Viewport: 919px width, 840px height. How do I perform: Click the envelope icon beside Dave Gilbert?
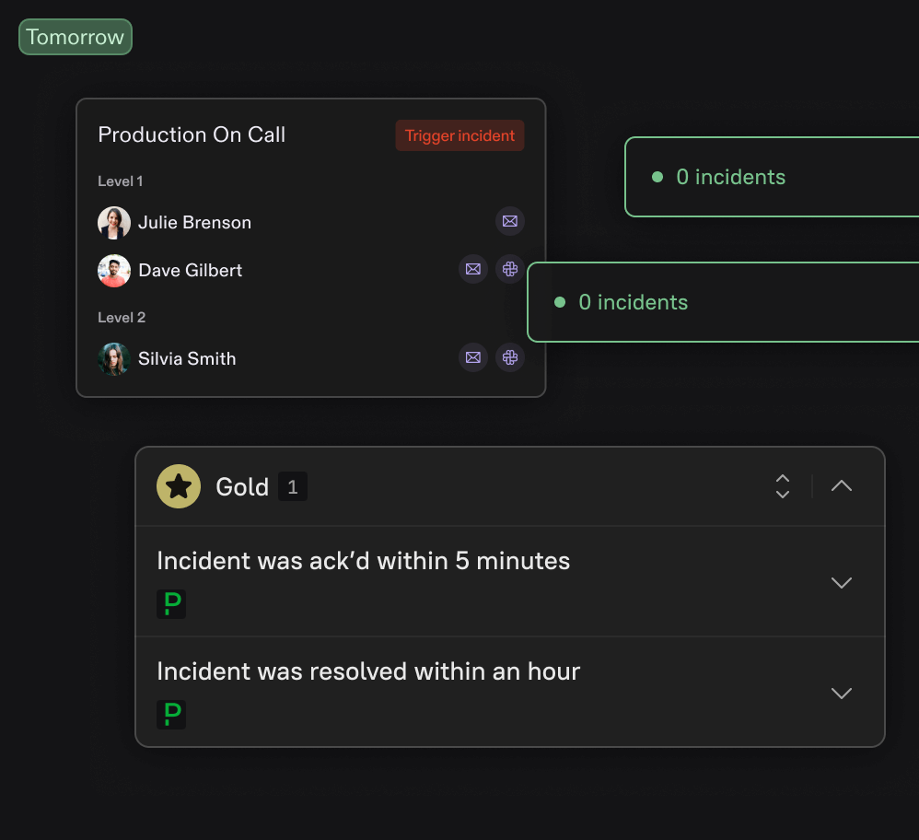pos(473,269)
